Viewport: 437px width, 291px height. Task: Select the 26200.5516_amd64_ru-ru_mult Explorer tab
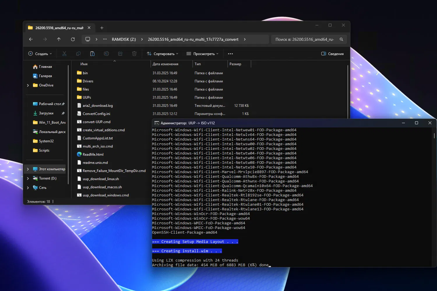coord(60,28)
